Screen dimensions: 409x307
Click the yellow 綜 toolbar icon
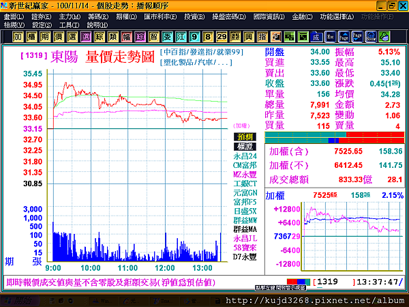pyautogui.click(x=99, y=37)
